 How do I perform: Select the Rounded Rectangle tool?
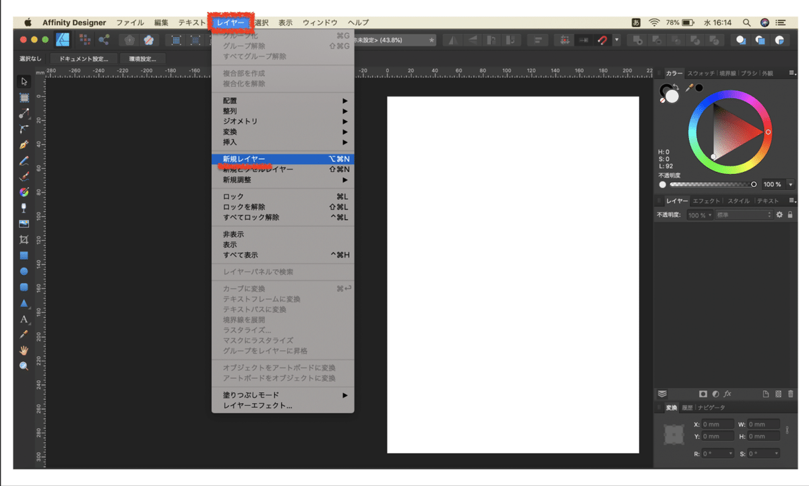point(24,287)
